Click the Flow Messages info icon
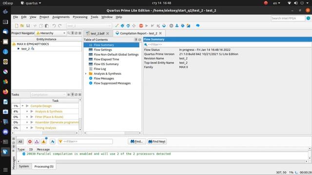 coord(91,78)
